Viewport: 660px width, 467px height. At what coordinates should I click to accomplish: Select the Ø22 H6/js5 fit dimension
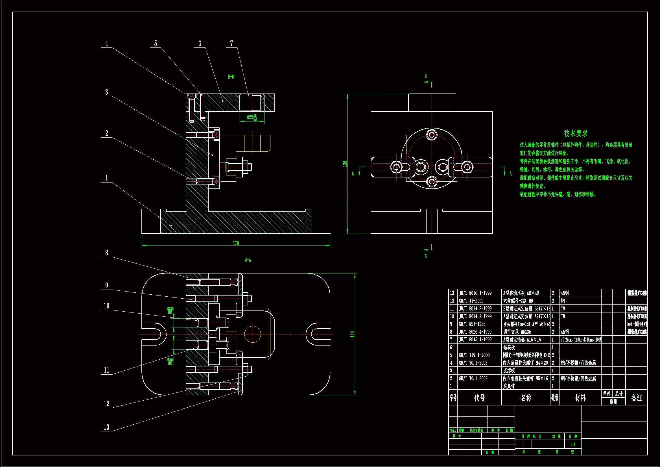pyautogui.click(x=252, y=118)
